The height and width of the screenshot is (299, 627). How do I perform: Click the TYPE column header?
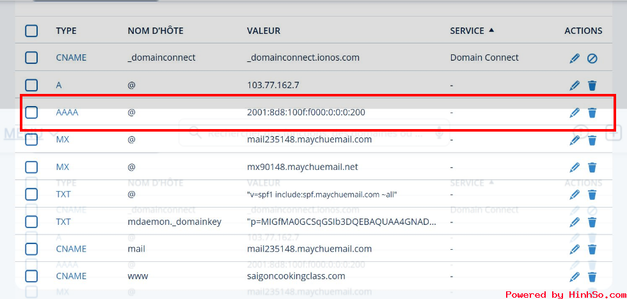[66, 31]
